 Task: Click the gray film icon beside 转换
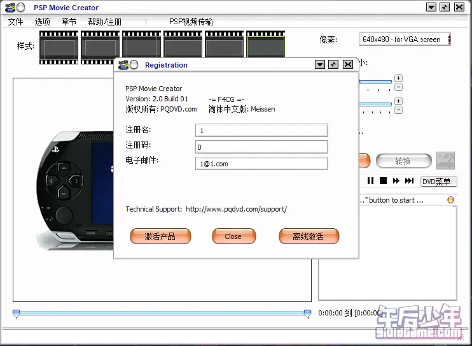coord(445,161)
